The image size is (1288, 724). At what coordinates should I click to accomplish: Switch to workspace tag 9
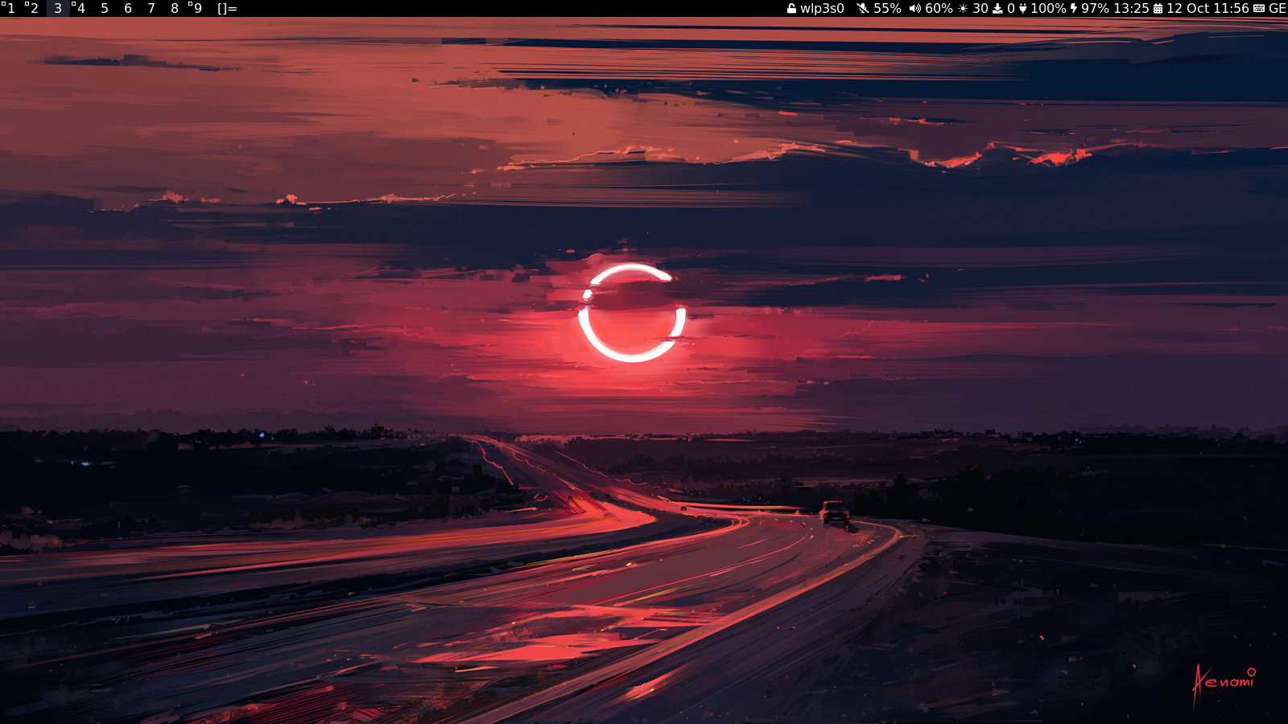coord(197,8)
